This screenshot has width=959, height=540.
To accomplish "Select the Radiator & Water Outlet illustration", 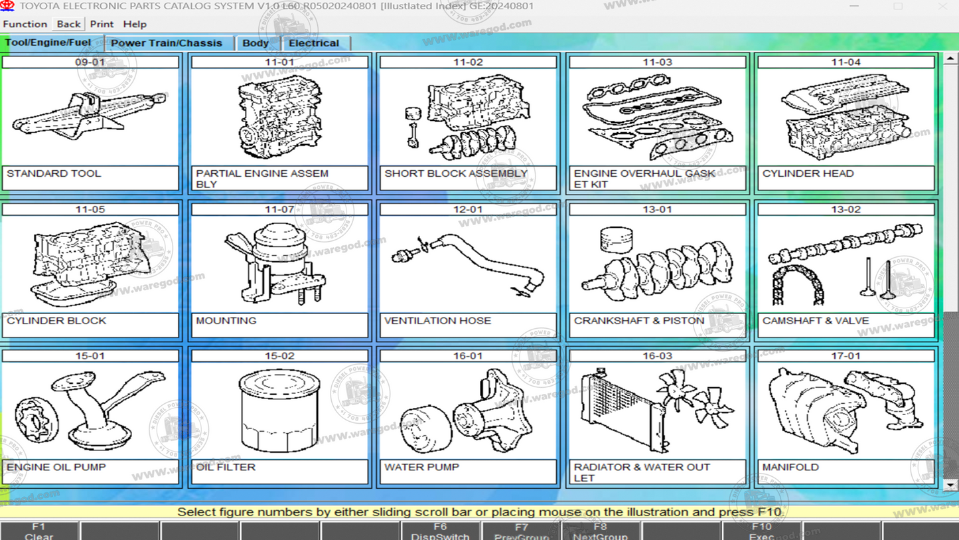I will (657, 411).
